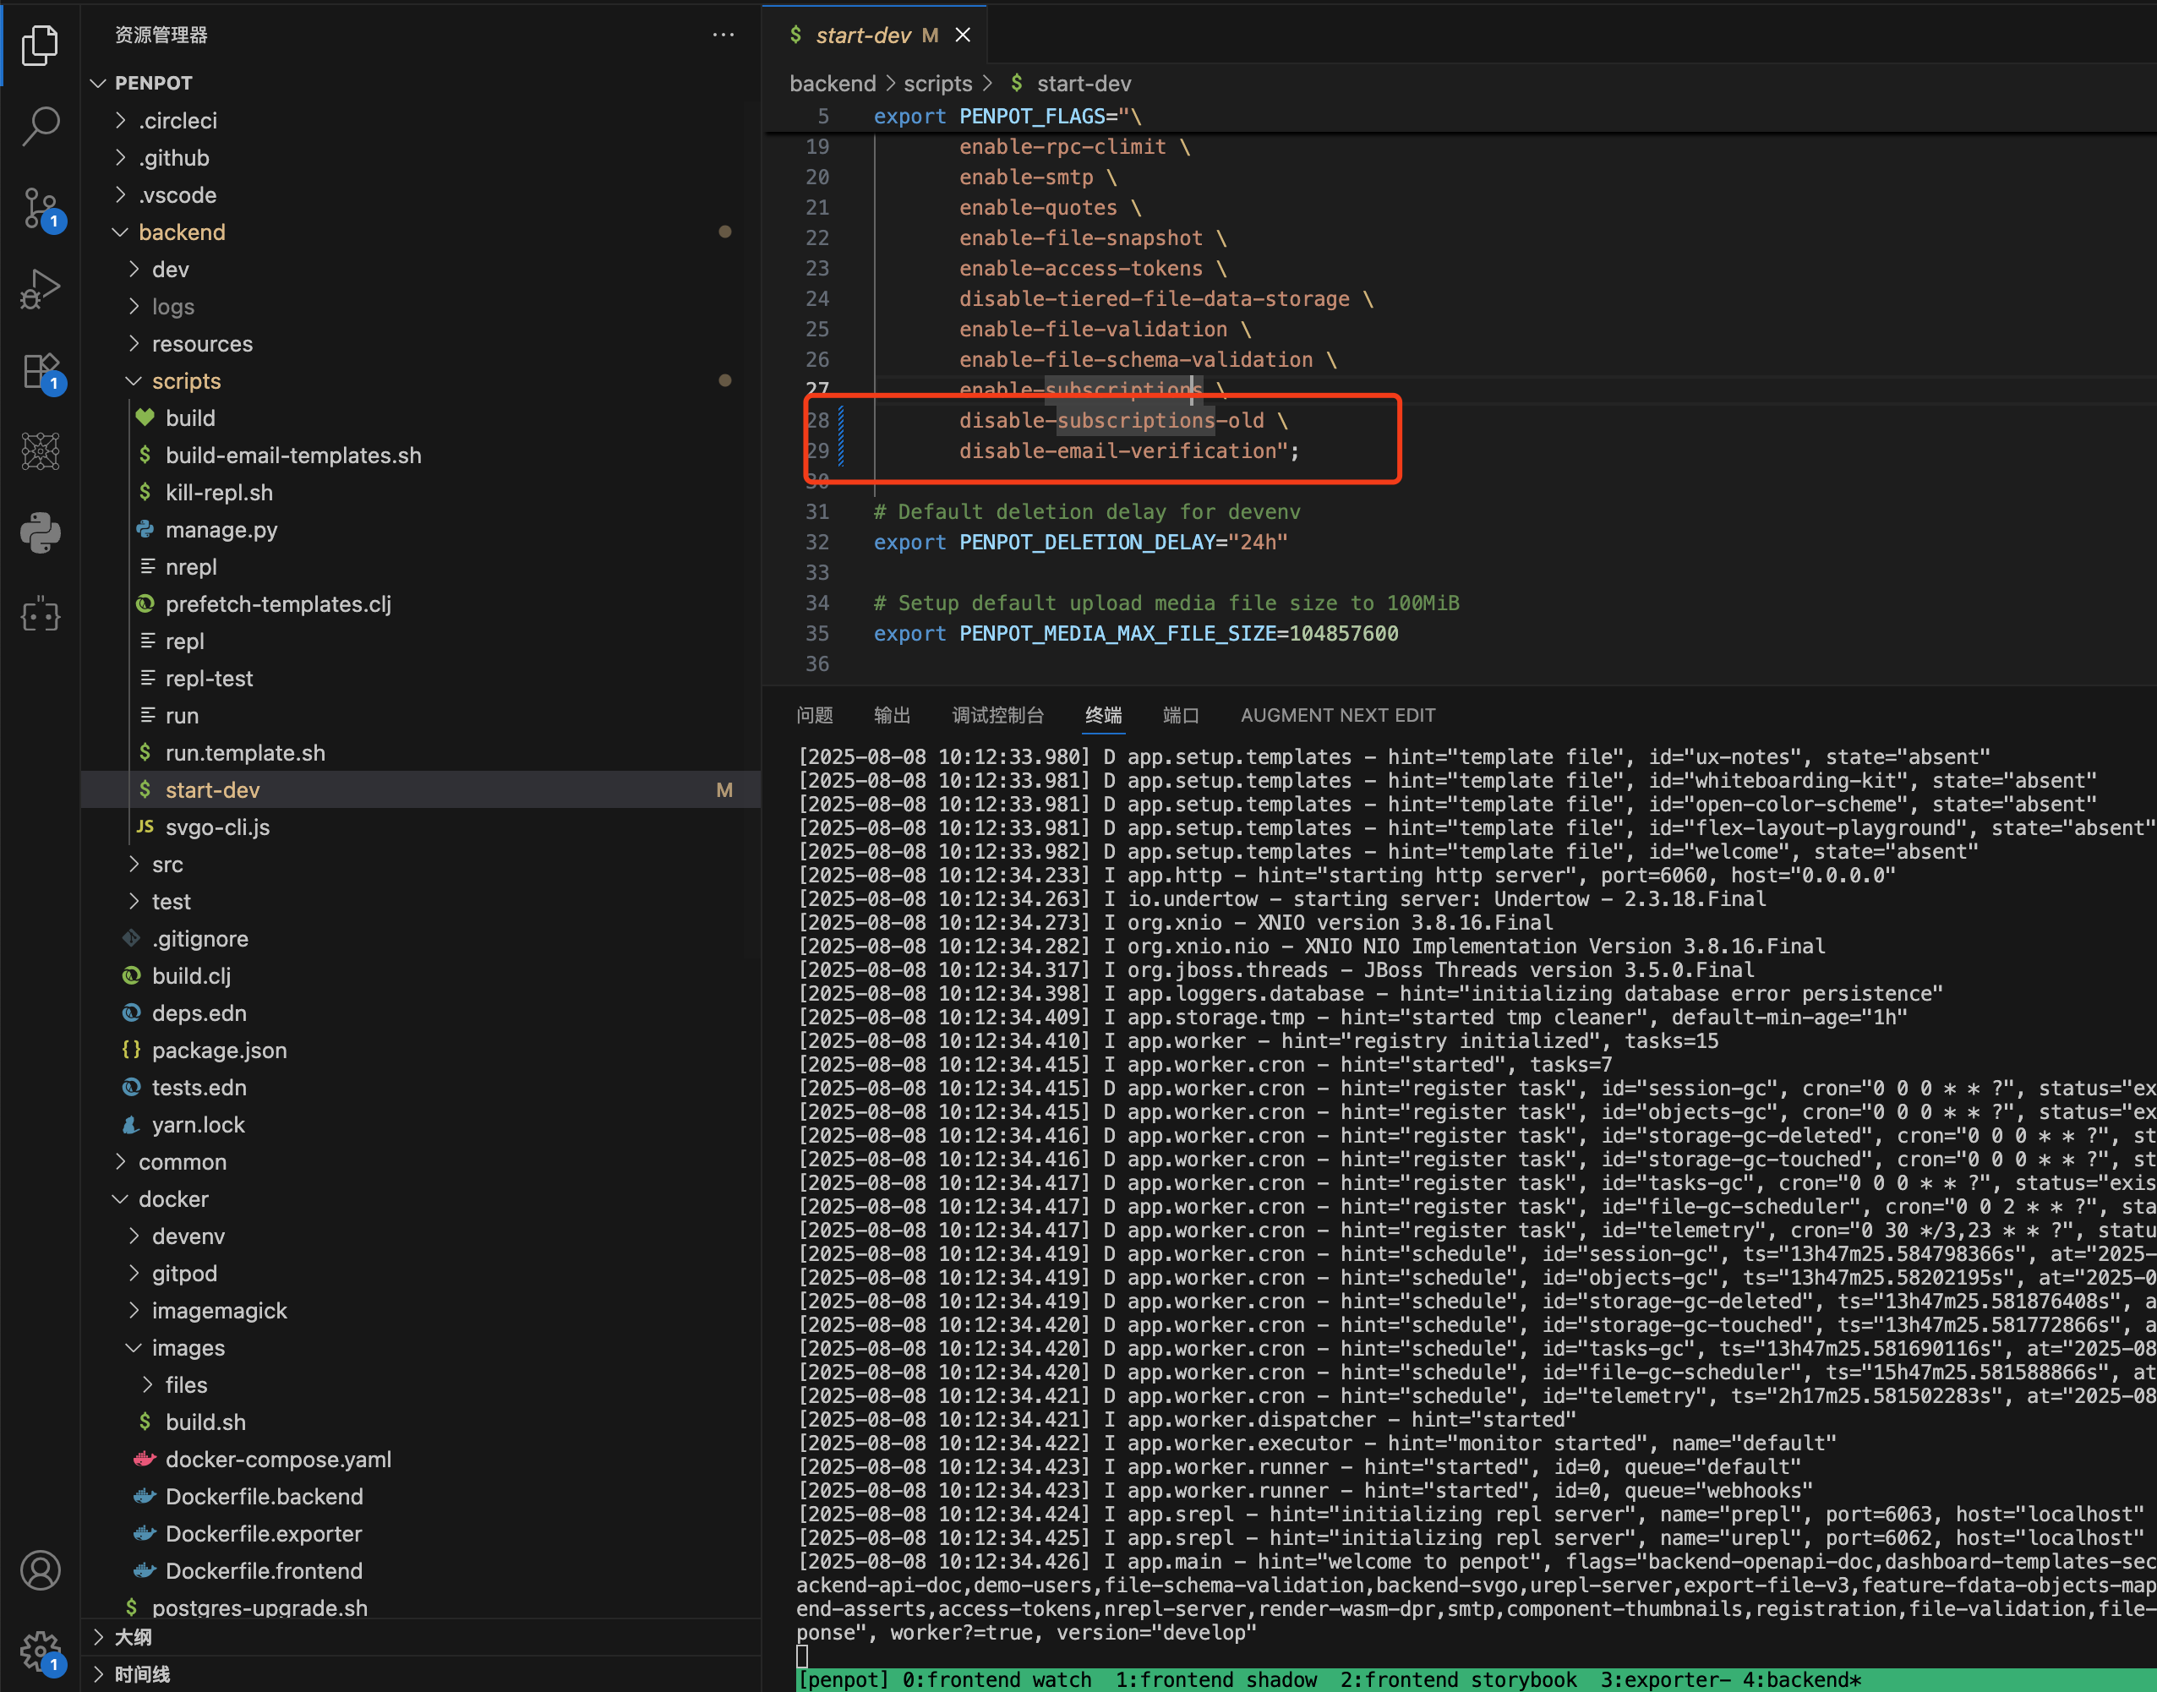This screenshot has height=1692, width=2157.
Task: Open AUGMENT NEXT EDIT panel tab
Action: click(1338, 715)
